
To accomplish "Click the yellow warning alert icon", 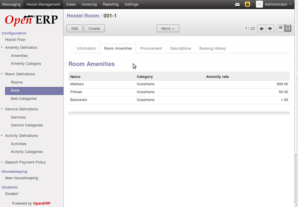I will pos(247,4).
